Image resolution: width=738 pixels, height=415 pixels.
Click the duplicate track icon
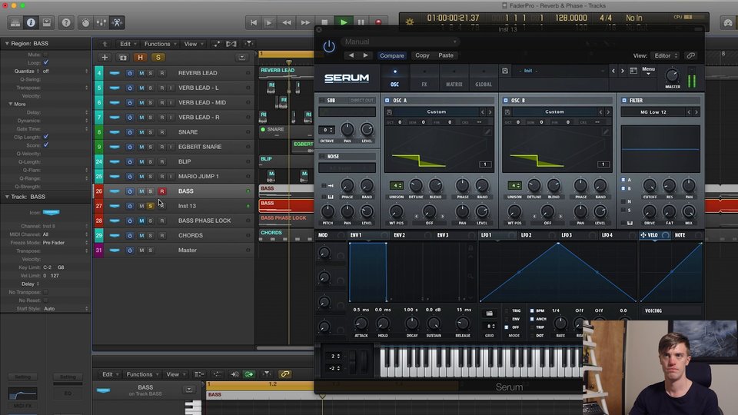(123, 58)
